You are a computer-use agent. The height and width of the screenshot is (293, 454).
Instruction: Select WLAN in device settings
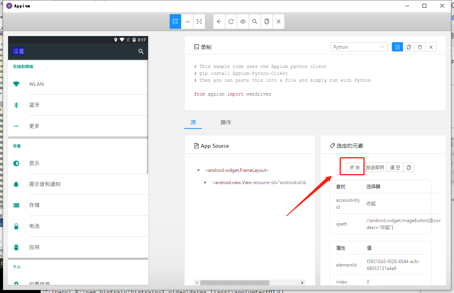(78, 84)
